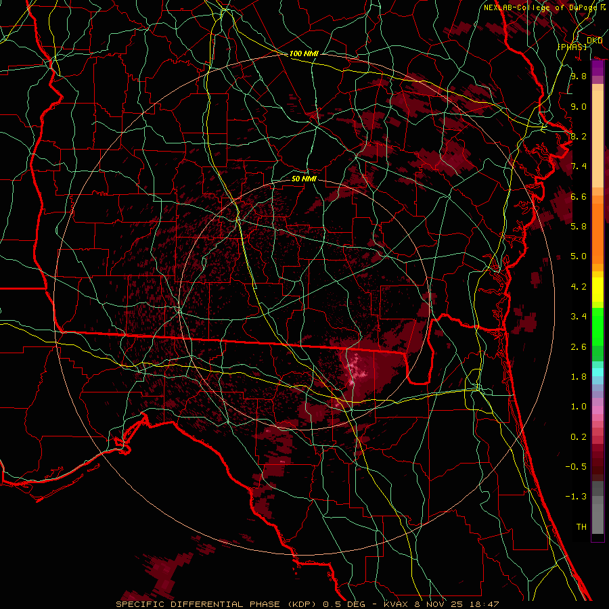Click the 4.2 value on the legend

click(578, 286)
